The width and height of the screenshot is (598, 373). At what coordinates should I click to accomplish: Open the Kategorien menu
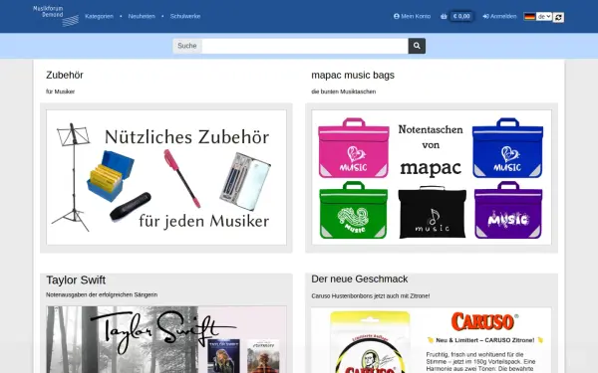pyautogui.click(x=99, y=16)
